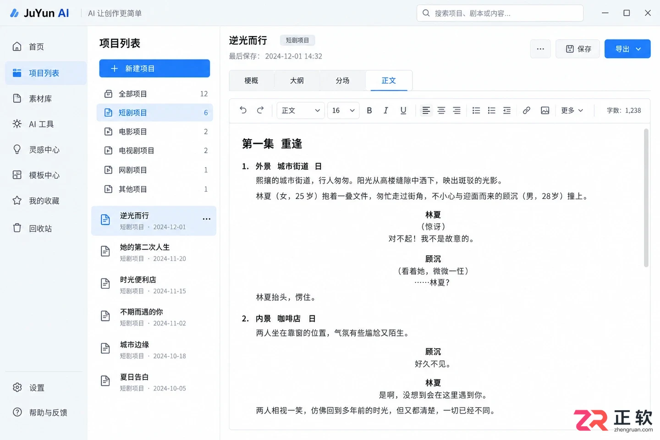The image size is (660, 440).
Task: Toggle bold formatting
Action: [x=369, y=110]
